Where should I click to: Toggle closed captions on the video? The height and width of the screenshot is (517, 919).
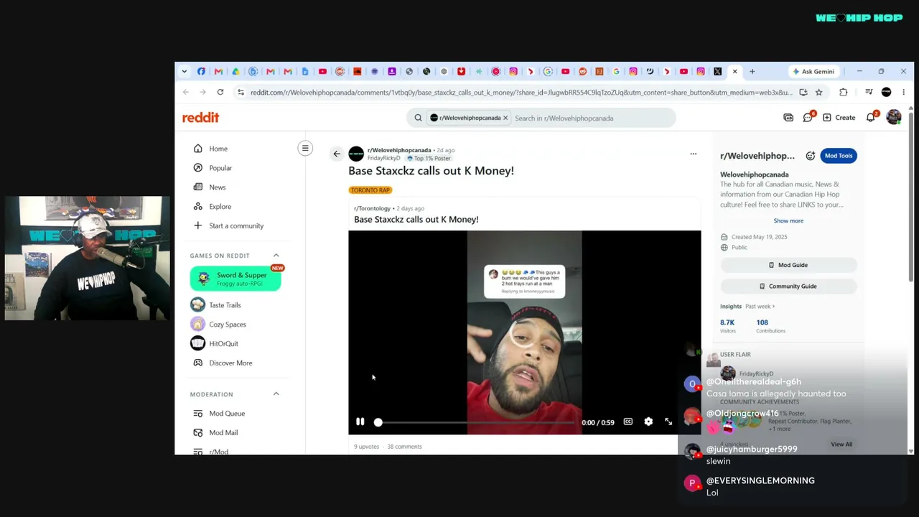[628, 422]
